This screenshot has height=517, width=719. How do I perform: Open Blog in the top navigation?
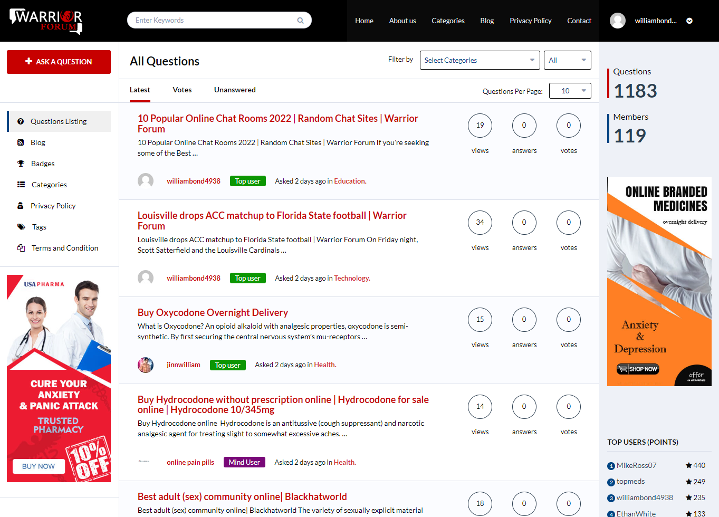point(487,21)
